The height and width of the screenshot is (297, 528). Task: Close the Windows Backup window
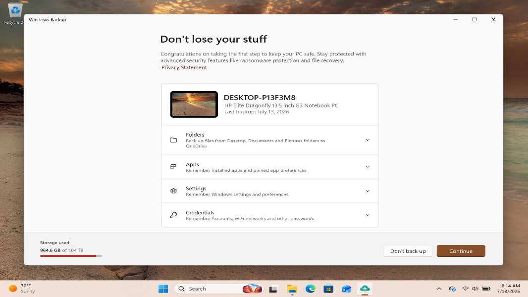(x=493, y=19)
